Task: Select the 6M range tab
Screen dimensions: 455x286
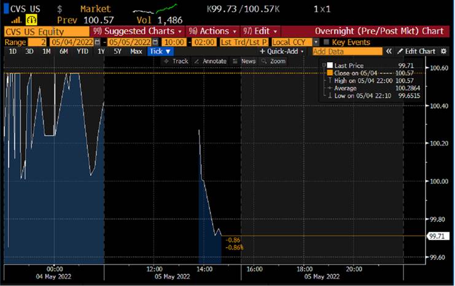Action: [x=63, y=52]
